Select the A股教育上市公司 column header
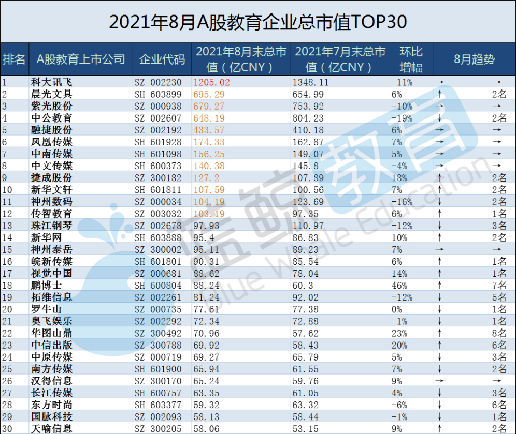 (x=81, y=59)
